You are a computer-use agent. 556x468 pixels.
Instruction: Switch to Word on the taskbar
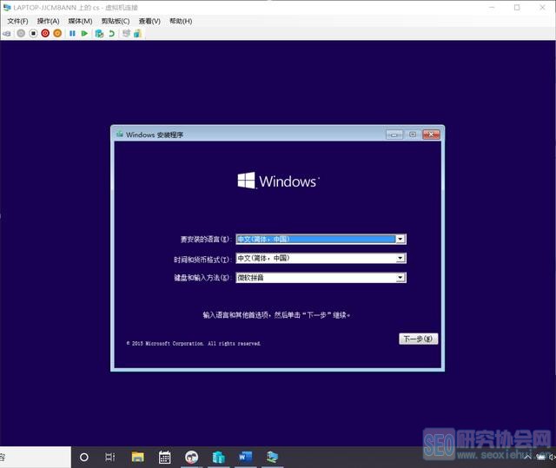[245, 457]
